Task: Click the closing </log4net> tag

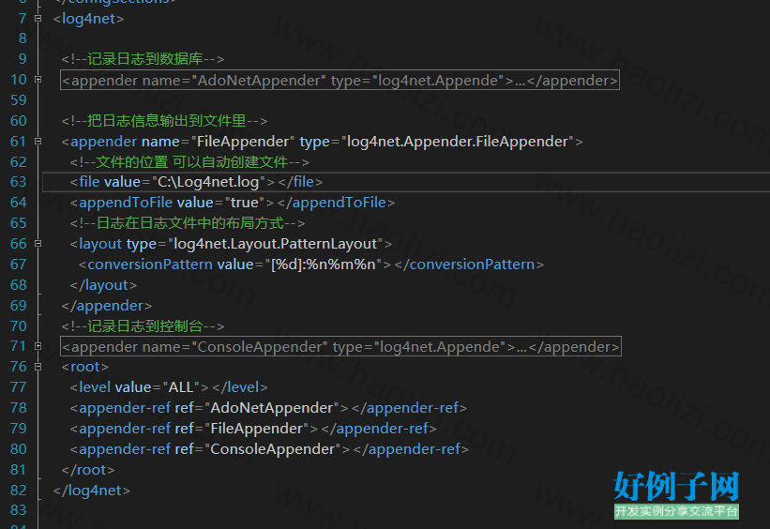Action: pos(92,491)
